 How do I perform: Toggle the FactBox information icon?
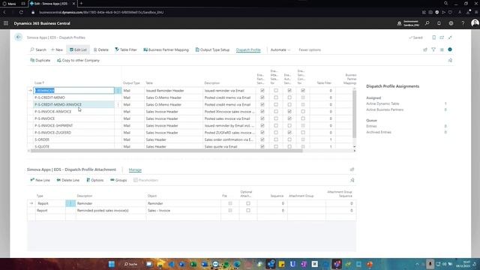pyautogui.click(x=450, y=49)
